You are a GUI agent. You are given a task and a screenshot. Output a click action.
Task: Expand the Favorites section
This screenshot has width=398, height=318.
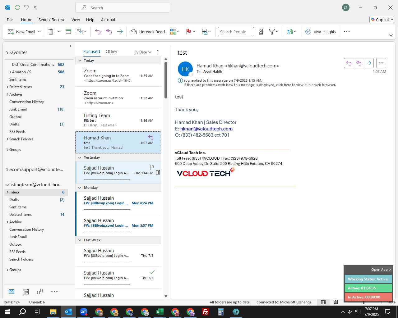[x=7, y=53]
